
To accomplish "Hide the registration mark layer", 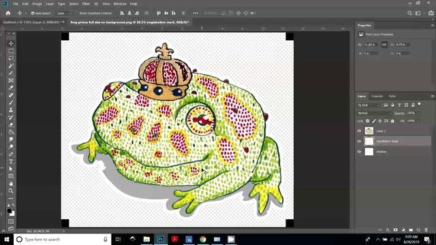I will [359, 142].
